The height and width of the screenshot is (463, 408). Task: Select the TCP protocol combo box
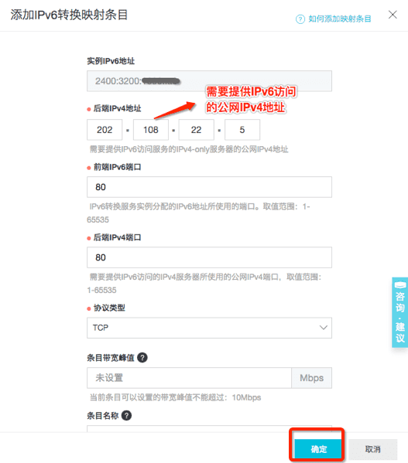coord(209,328)
